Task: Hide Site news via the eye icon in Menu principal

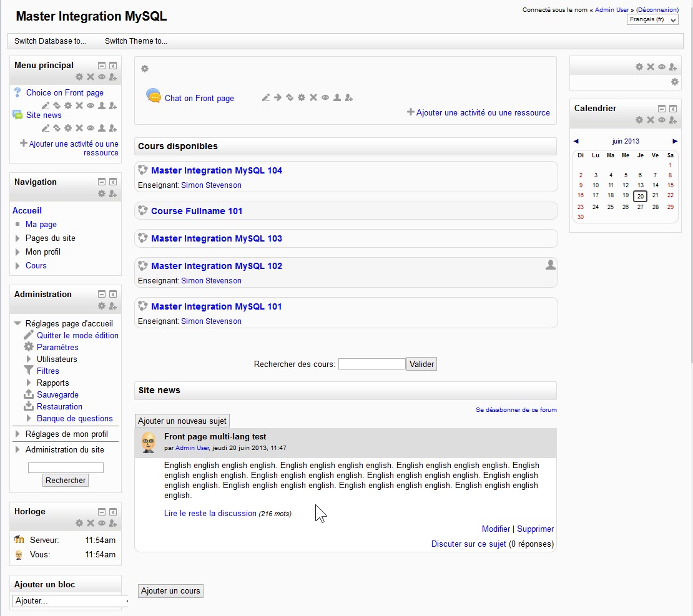Action: [90, 128]
